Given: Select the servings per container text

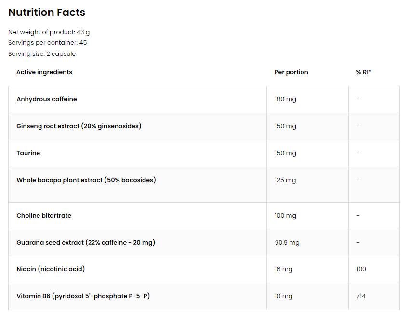Looking at the screenshot, I should pos(47,43).
